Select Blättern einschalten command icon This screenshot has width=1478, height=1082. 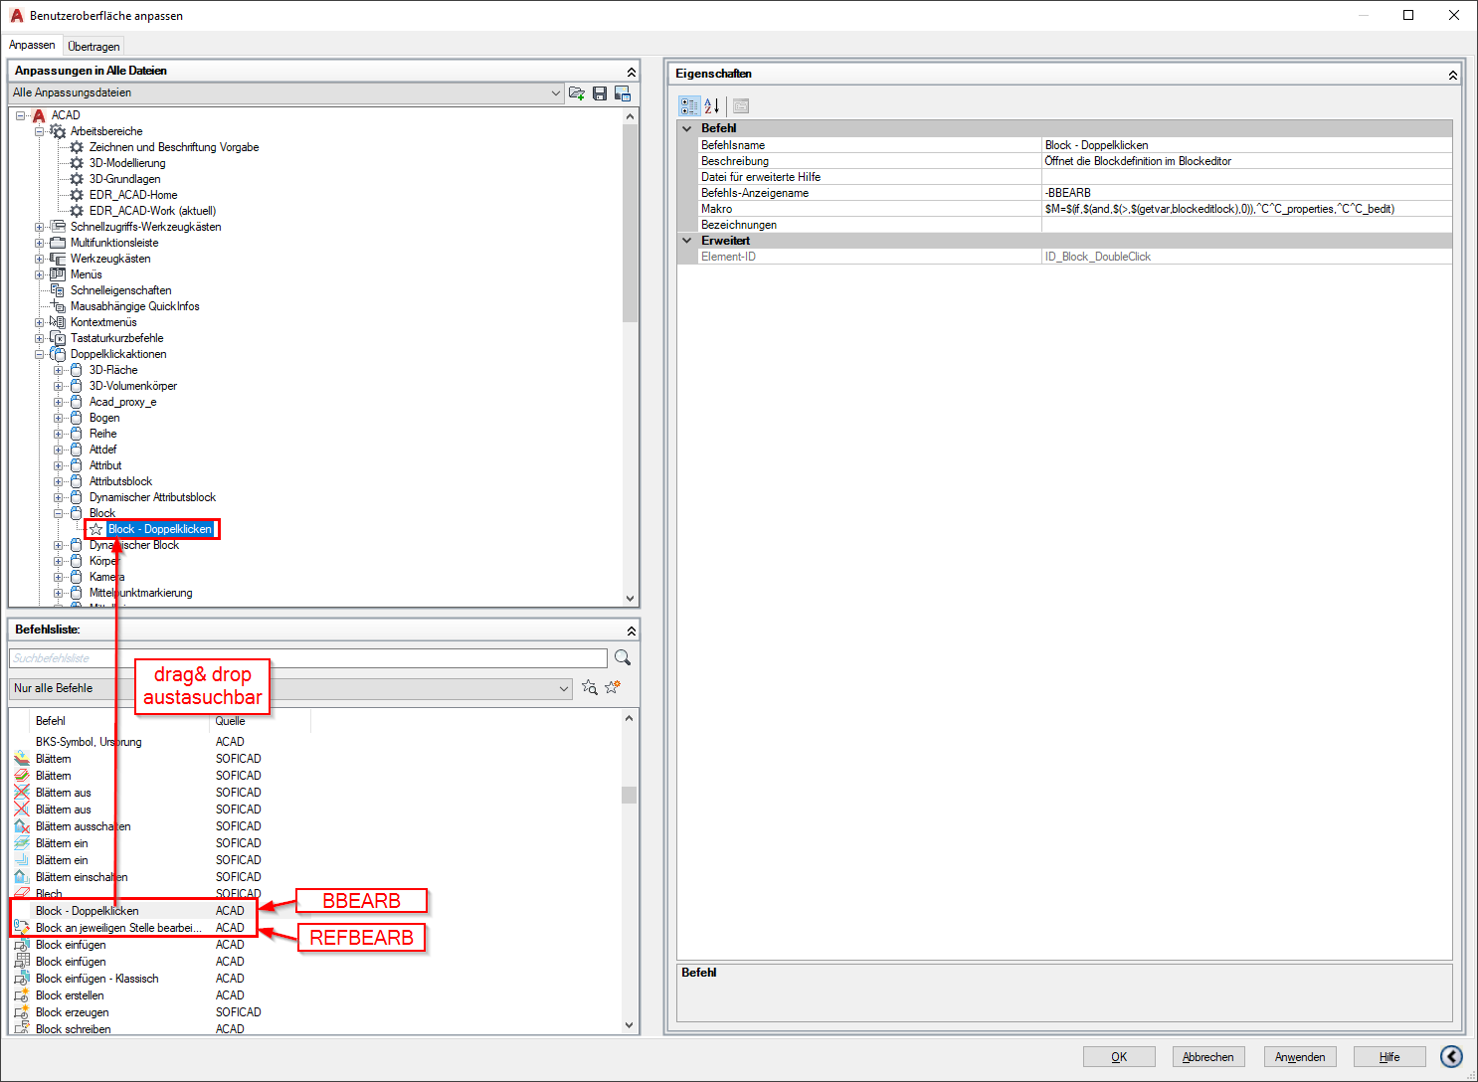pos(22,877)
